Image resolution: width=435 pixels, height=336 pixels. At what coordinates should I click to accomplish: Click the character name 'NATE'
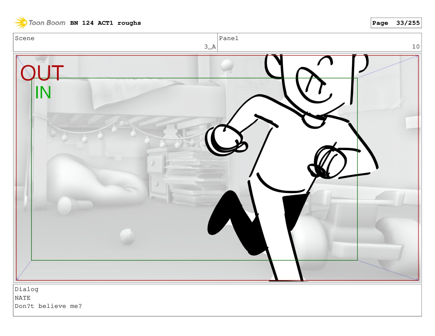pyautogui.click(x=22, y=298)
